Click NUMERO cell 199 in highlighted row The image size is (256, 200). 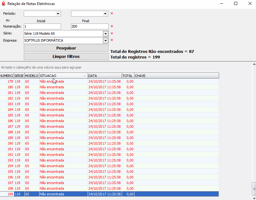tap(7, 194)
